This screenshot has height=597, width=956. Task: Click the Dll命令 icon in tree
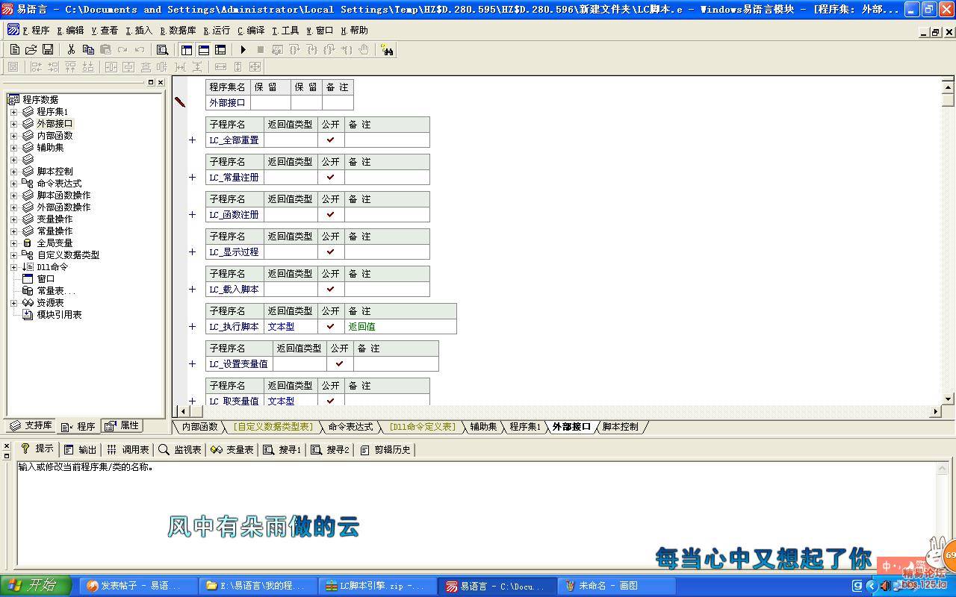click(28, 266)
